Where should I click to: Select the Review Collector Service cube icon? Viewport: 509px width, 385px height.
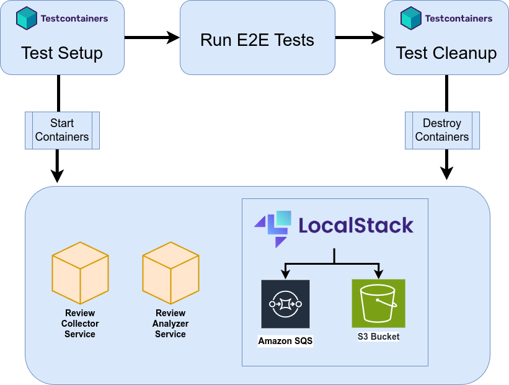(80, 273)
